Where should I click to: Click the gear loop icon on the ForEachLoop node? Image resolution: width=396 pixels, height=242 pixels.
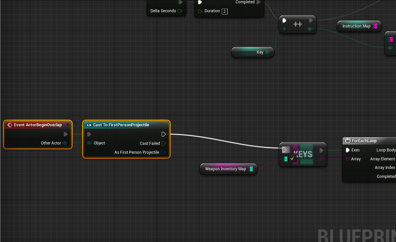pyautogui.click(x=347, y=141)
